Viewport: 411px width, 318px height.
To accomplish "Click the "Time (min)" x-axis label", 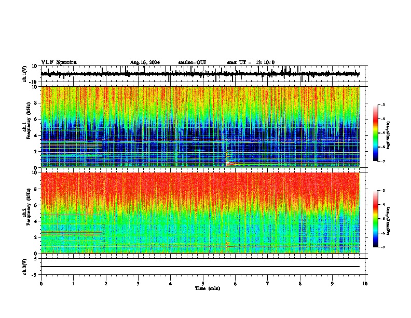I will click(x=208, y=288).
